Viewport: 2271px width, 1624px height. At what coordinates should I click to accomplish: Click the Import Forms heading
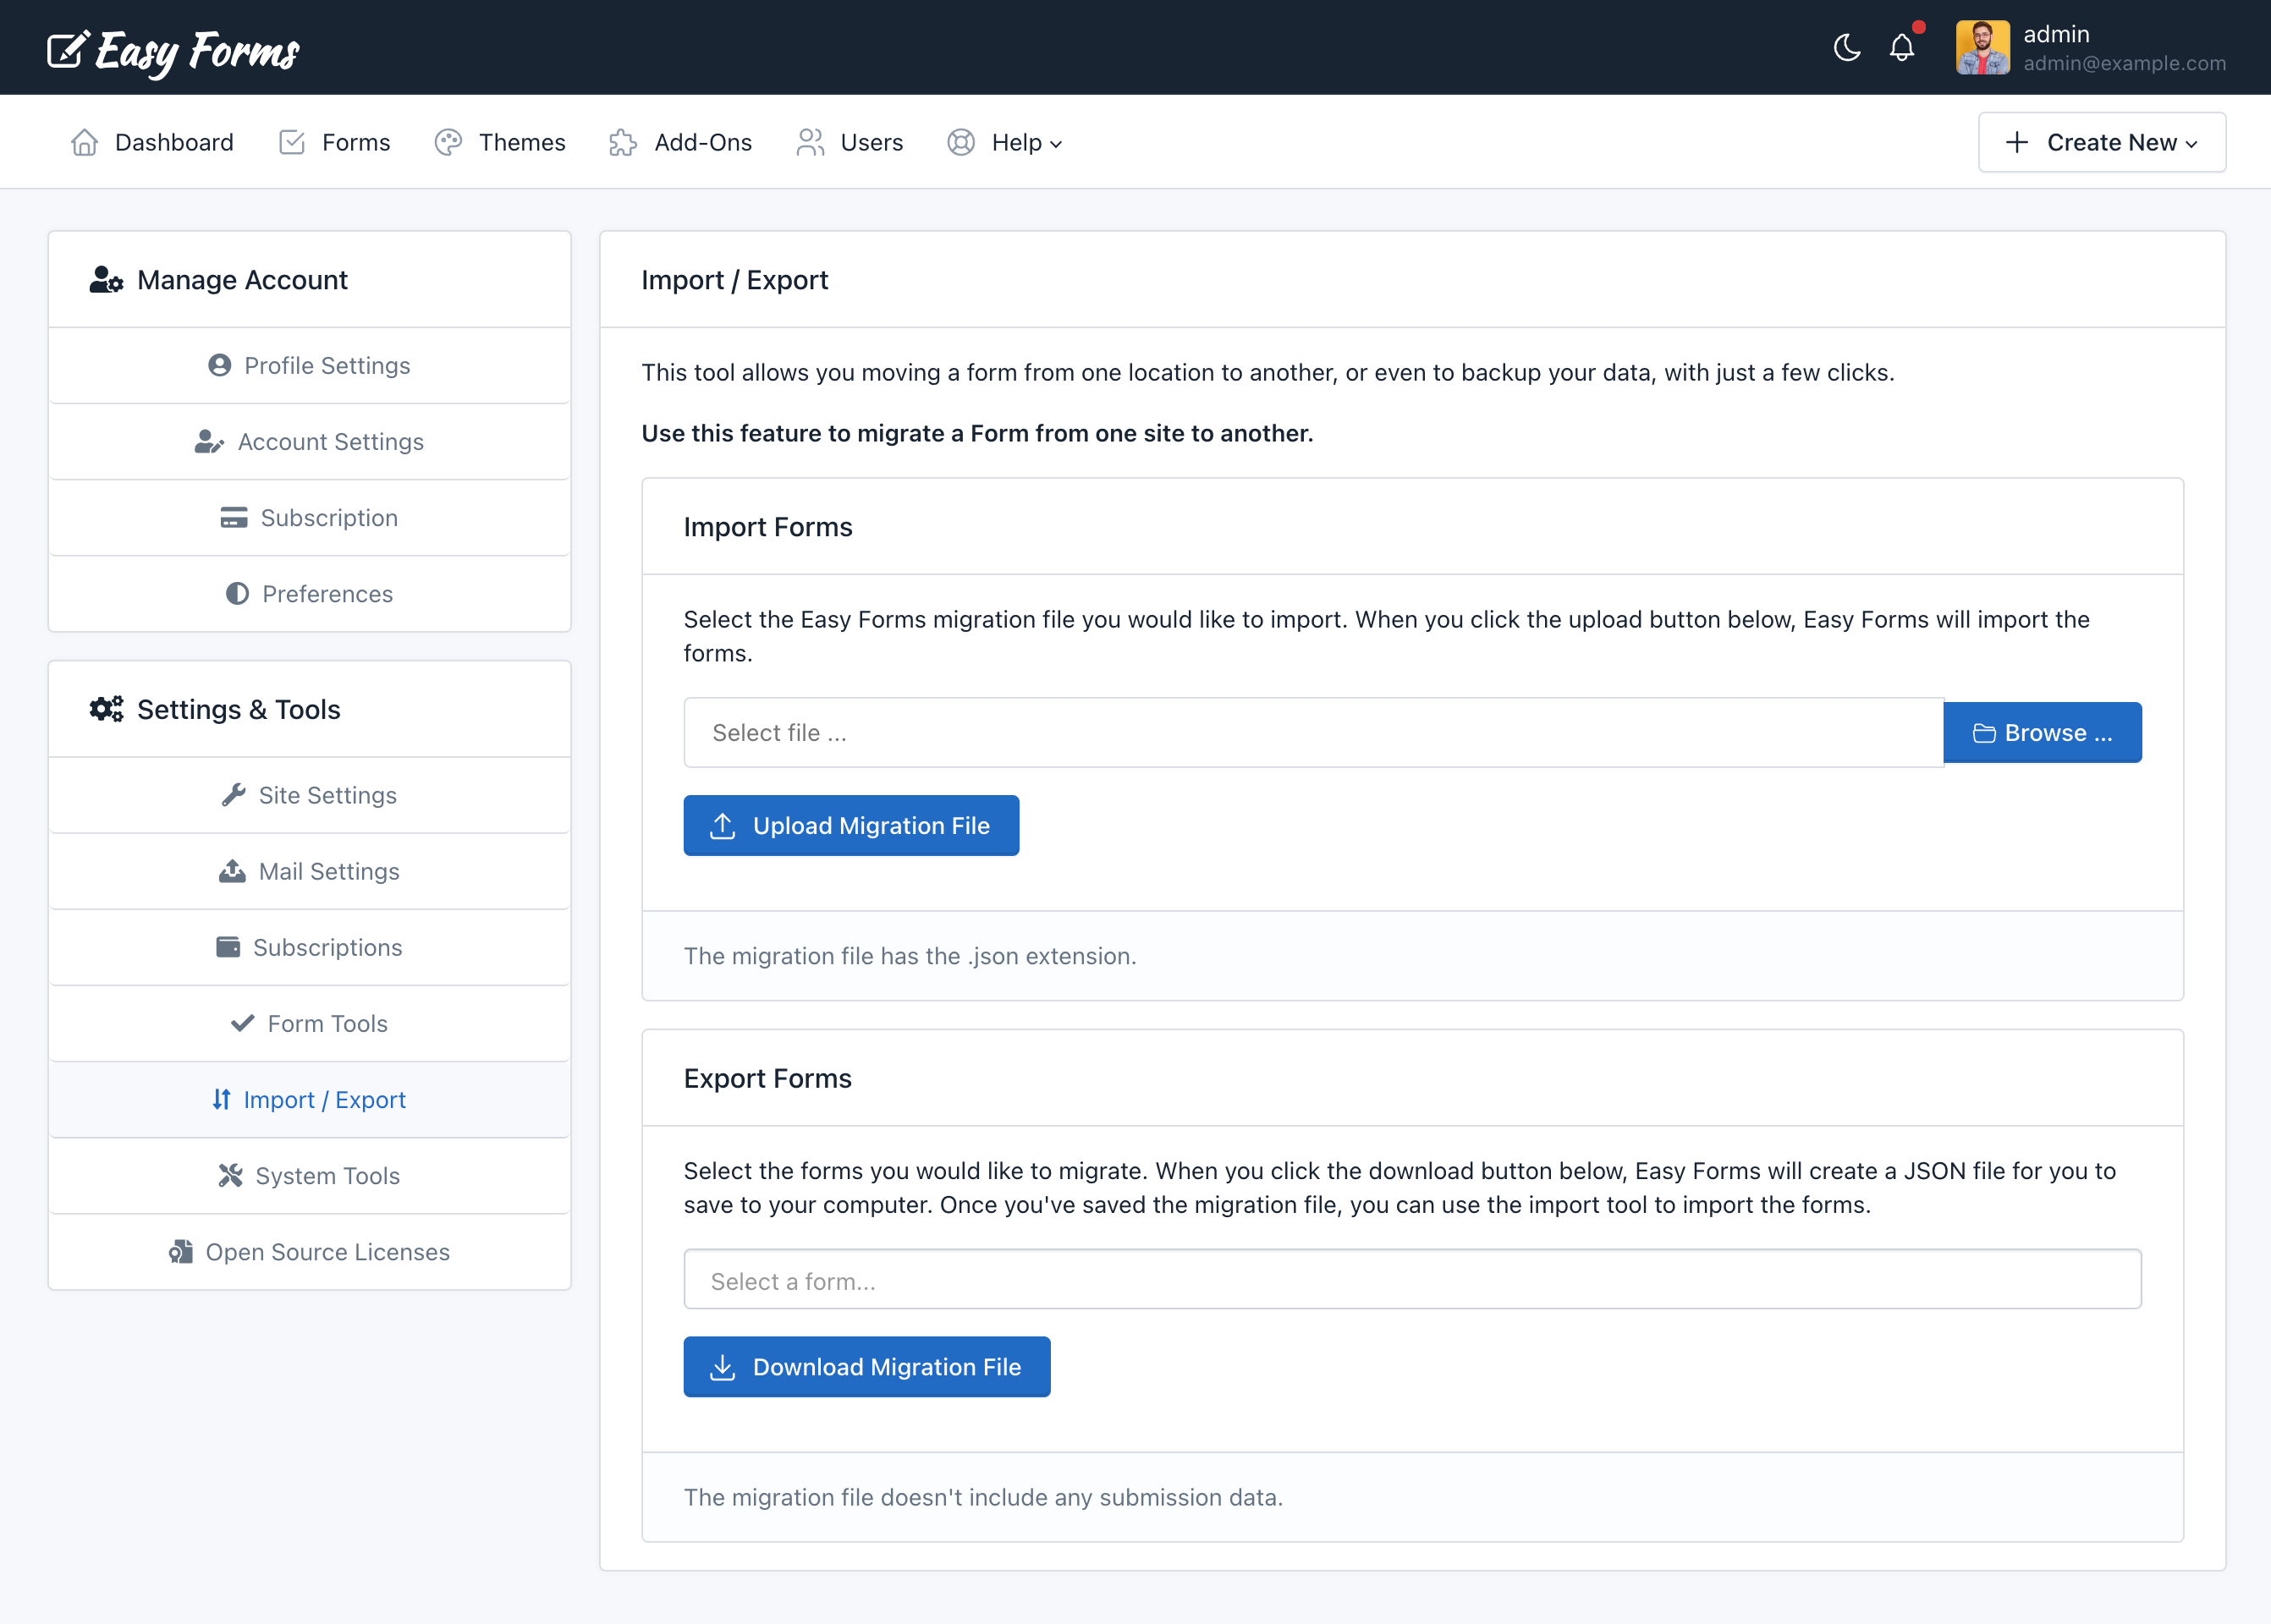coord(767,526)
